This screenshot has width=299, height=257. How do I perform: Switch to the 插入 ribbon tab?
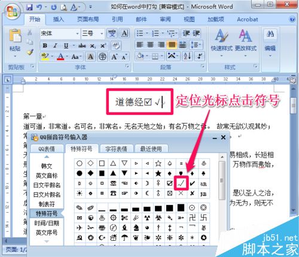coord(59,19)
